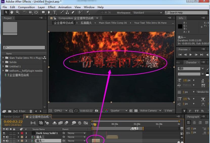210x143 pixels.
Task: Toggle the transparency grid in viewer
Action: (136, 111)
